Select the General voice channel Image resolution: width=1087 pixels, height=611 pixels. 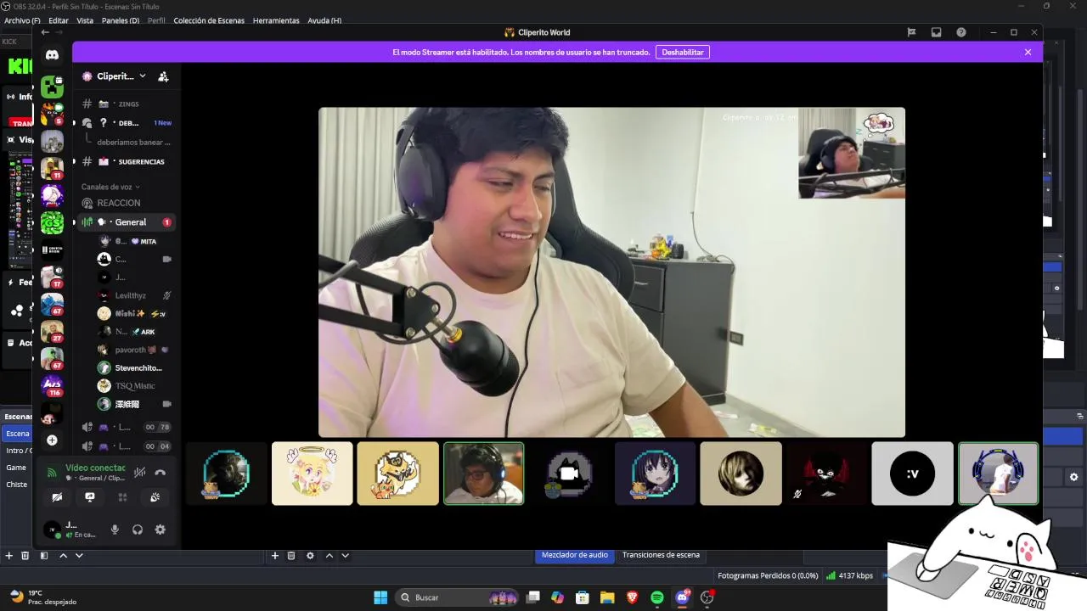pos(126,222)
